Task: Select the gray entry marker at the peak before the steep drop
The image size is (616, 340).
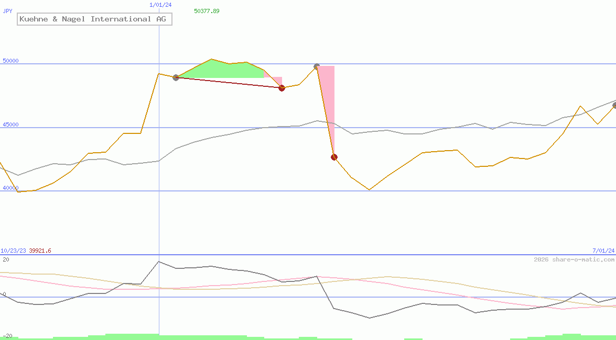Action: (x=317, y=66)
